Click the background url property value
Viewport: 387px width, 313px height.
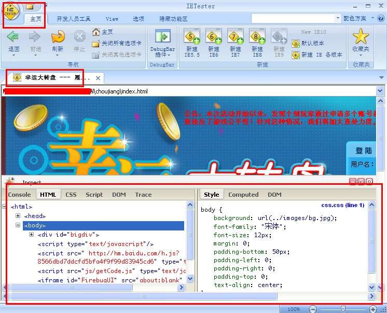(x=297, y=218)
